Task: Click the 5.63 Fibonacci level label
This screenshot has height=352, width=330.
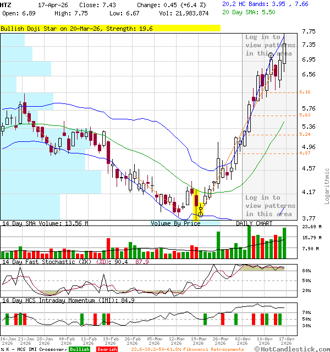Action: click(x=305, y=116)
